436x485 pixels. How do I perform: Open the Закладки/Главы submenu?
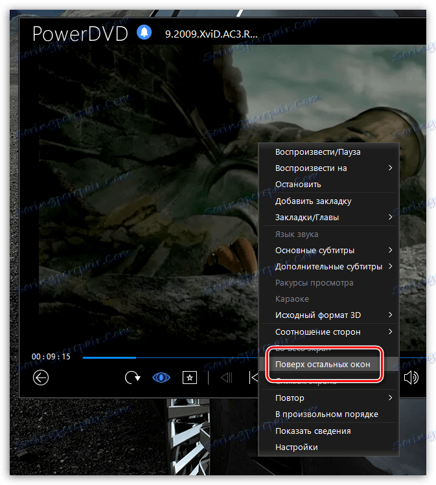[x=328, y=217]
